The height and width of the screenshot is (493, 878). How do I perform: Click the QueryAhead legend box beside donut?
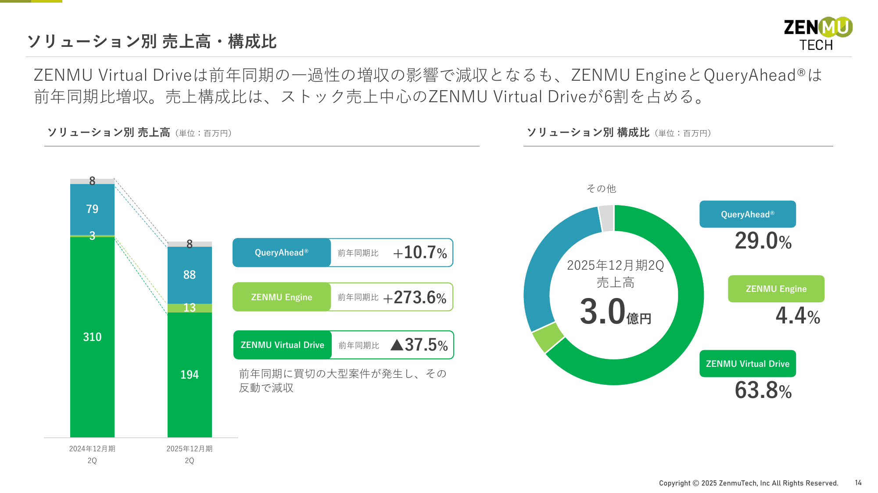click(748, 214)
